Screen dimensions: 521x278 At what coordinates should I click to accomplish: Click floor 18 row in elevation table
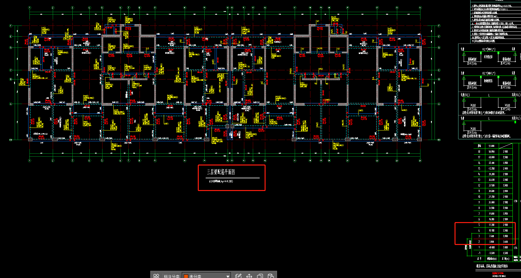(493, 151)
